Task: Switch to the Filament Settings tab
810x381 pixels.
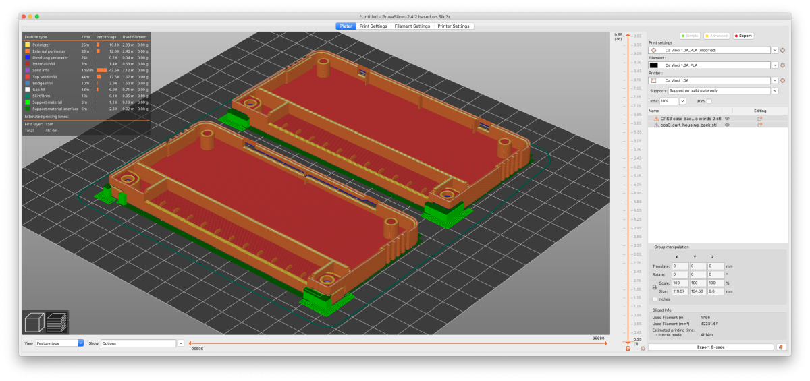Action: [412, 26]
